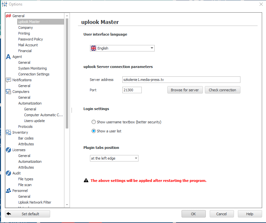Open Uplook Network Filter settings
Screen dimensions: 266x223
click(35, 202)
